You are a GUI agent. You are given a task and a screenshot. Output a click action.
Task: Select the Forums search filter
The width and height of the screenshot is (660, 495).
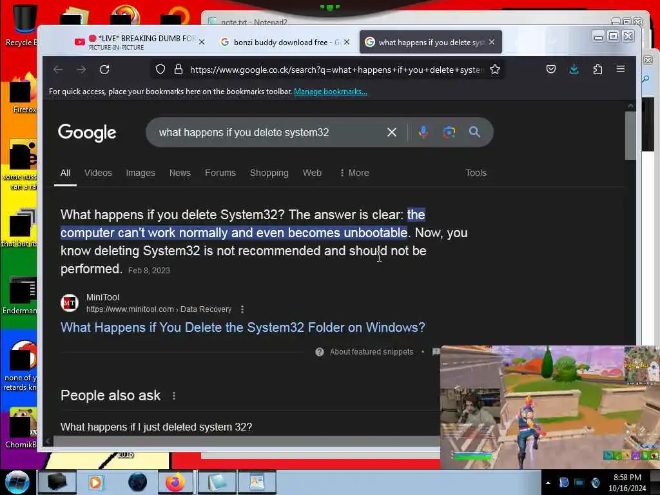click(x=220, y=173)
